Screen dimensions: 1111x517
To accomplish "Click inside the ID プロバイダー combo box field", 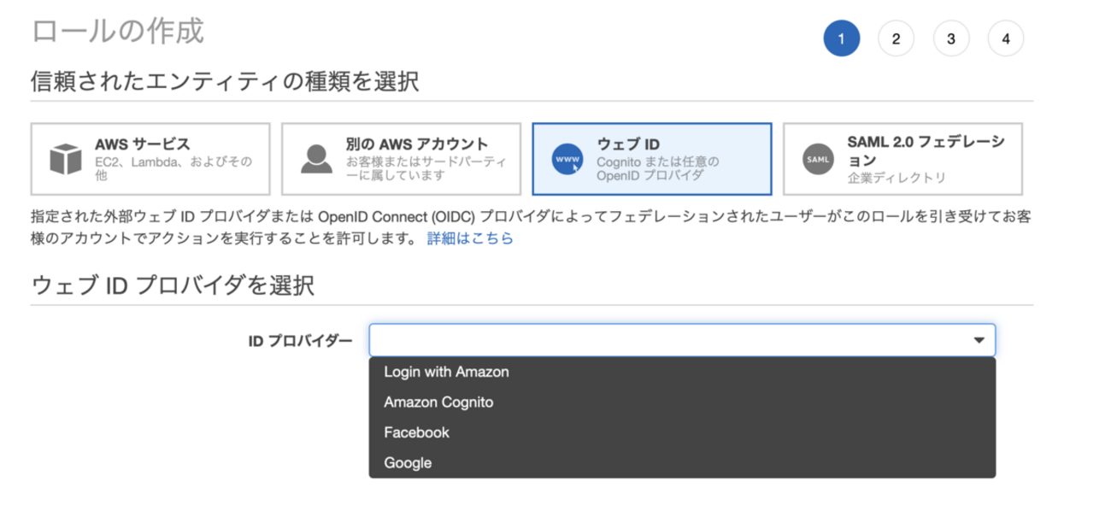I will coord(667,340).
